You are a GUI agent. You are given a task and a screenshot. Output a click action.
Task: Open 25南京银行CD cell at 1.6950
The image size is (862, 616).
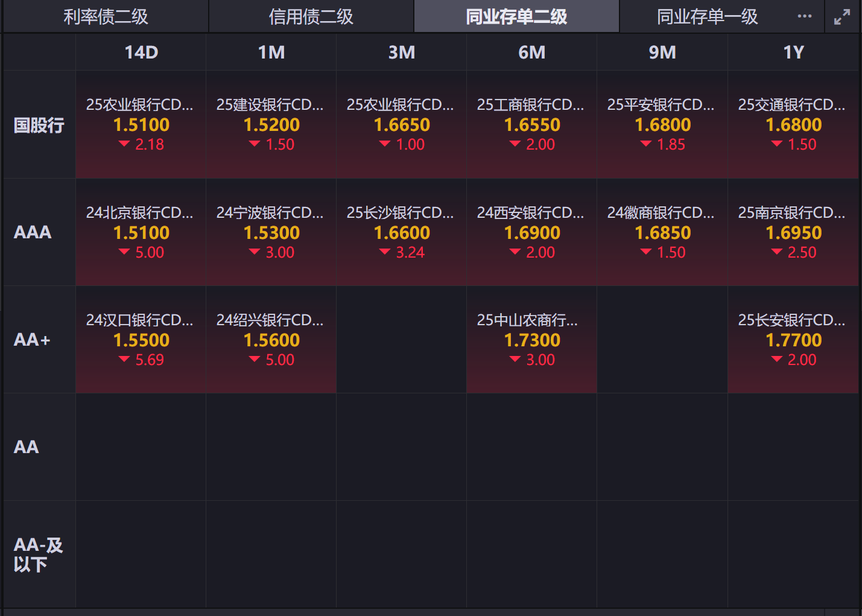pos(793,232)
